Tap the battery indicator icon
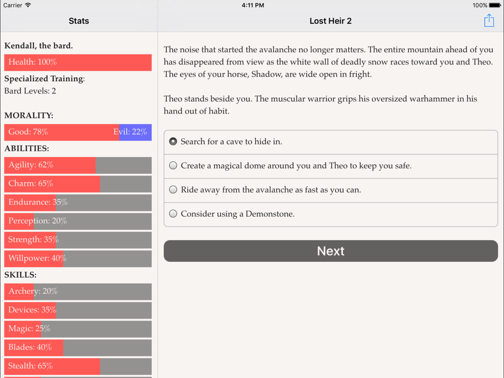Viewport: 504px width, 378px height. click(495, 5)
